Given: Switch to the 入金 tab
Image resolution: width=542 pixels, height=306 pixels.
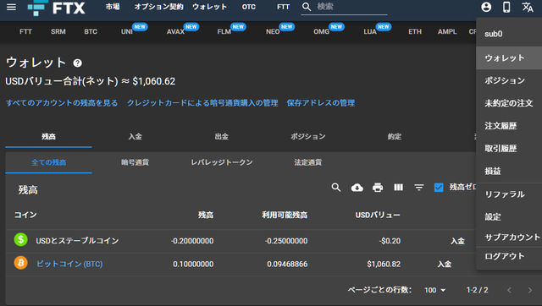Looking at the screenshot, I should pos(135,137).
